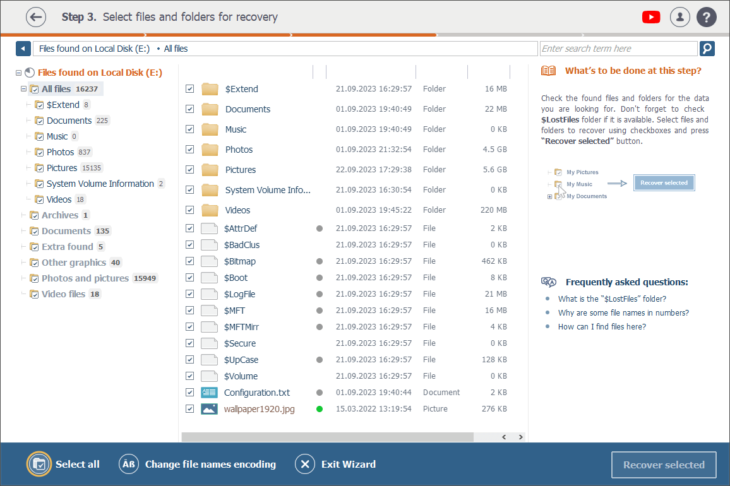Collapse the All files tree node
Screen dimensions: 730x486
point(23,89)
